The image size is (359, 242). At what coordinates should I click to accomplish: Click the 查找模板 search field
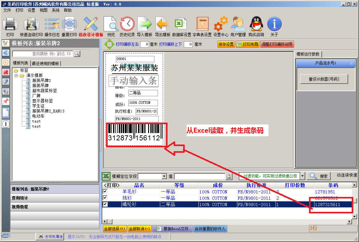[x=43, y=54]
